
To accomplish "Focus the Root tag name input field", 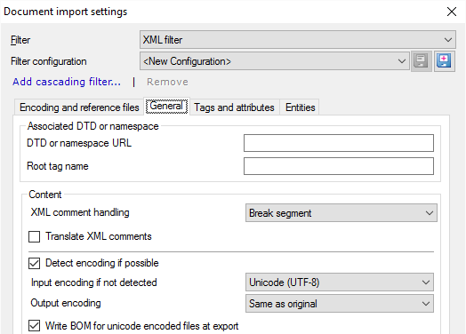I will (339, 166).
